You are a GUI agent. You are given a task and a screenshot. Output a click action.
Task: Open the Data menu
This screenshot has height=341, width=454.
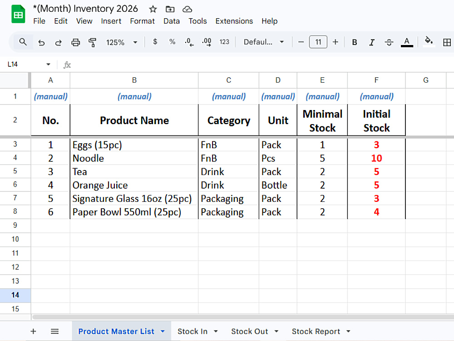pyautogui.click(x=172, y=21)
